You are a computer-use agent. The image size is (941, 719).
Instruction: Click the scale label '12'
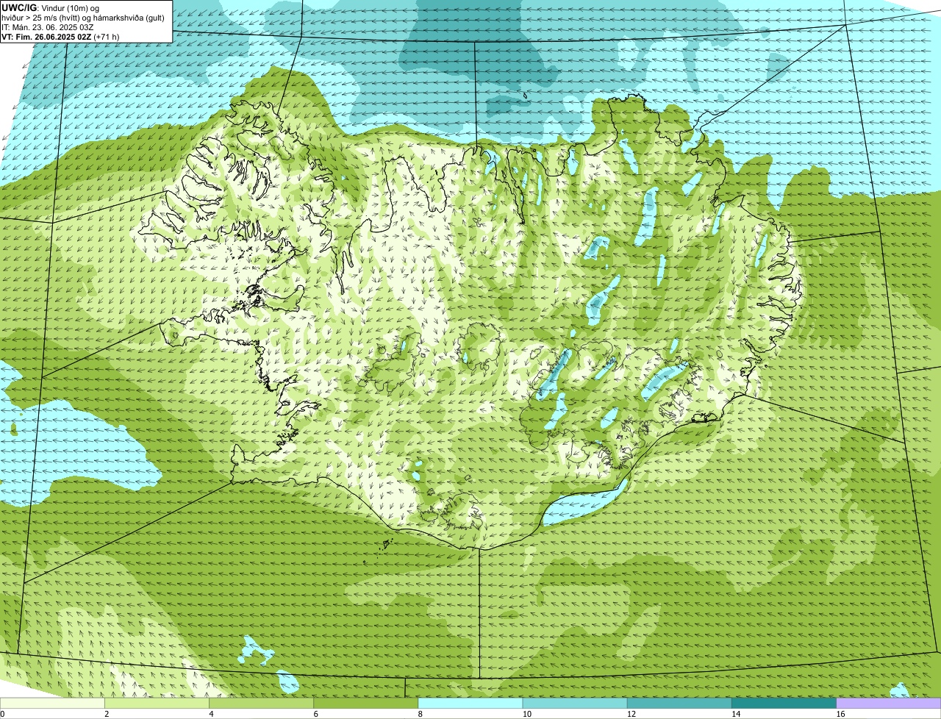tap(631, 714)
